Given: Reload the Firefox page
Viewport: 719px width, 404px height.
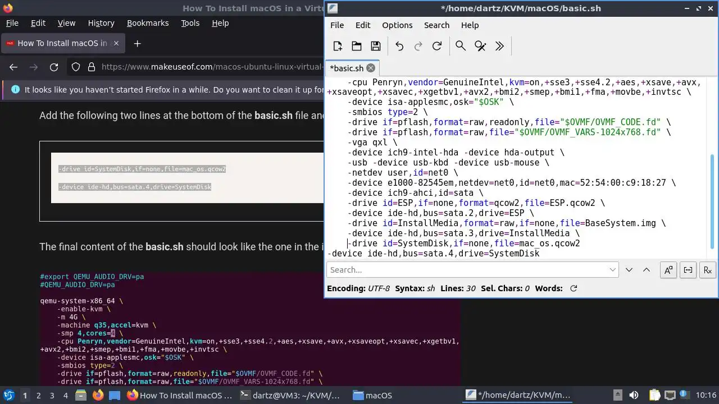Looking at the screenshot, I should pos(54,67).
